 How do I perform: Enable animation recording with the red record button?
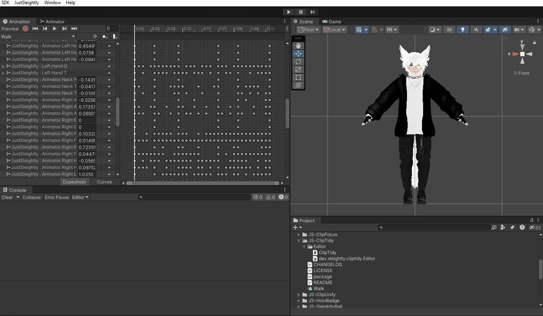[25, 29]
